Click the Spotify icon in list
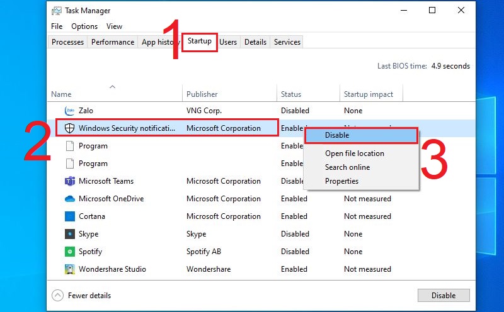 [70, 252]
